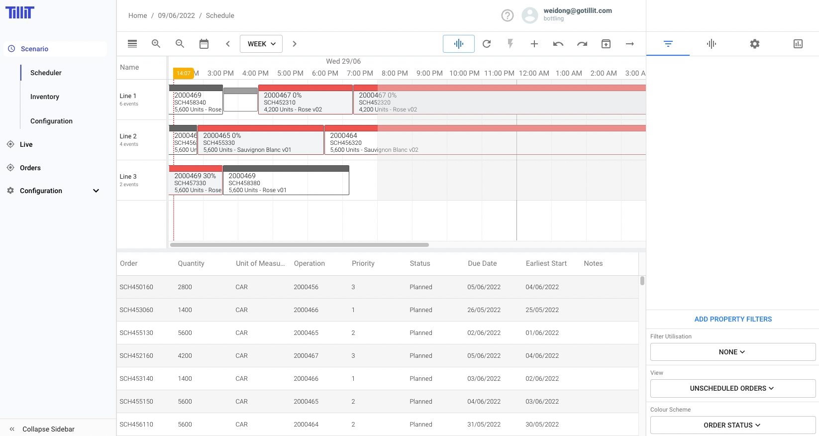
Task: Click the refresh schedule icon
Action: (x=487, y=44)
